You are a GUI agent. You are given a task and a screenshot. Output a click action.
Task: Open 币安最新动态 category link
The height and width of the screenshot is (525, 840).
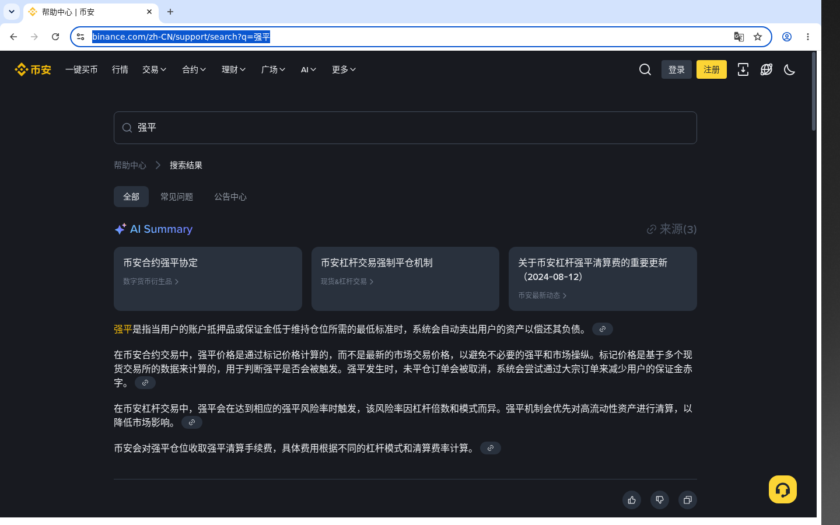coord(542,296)
